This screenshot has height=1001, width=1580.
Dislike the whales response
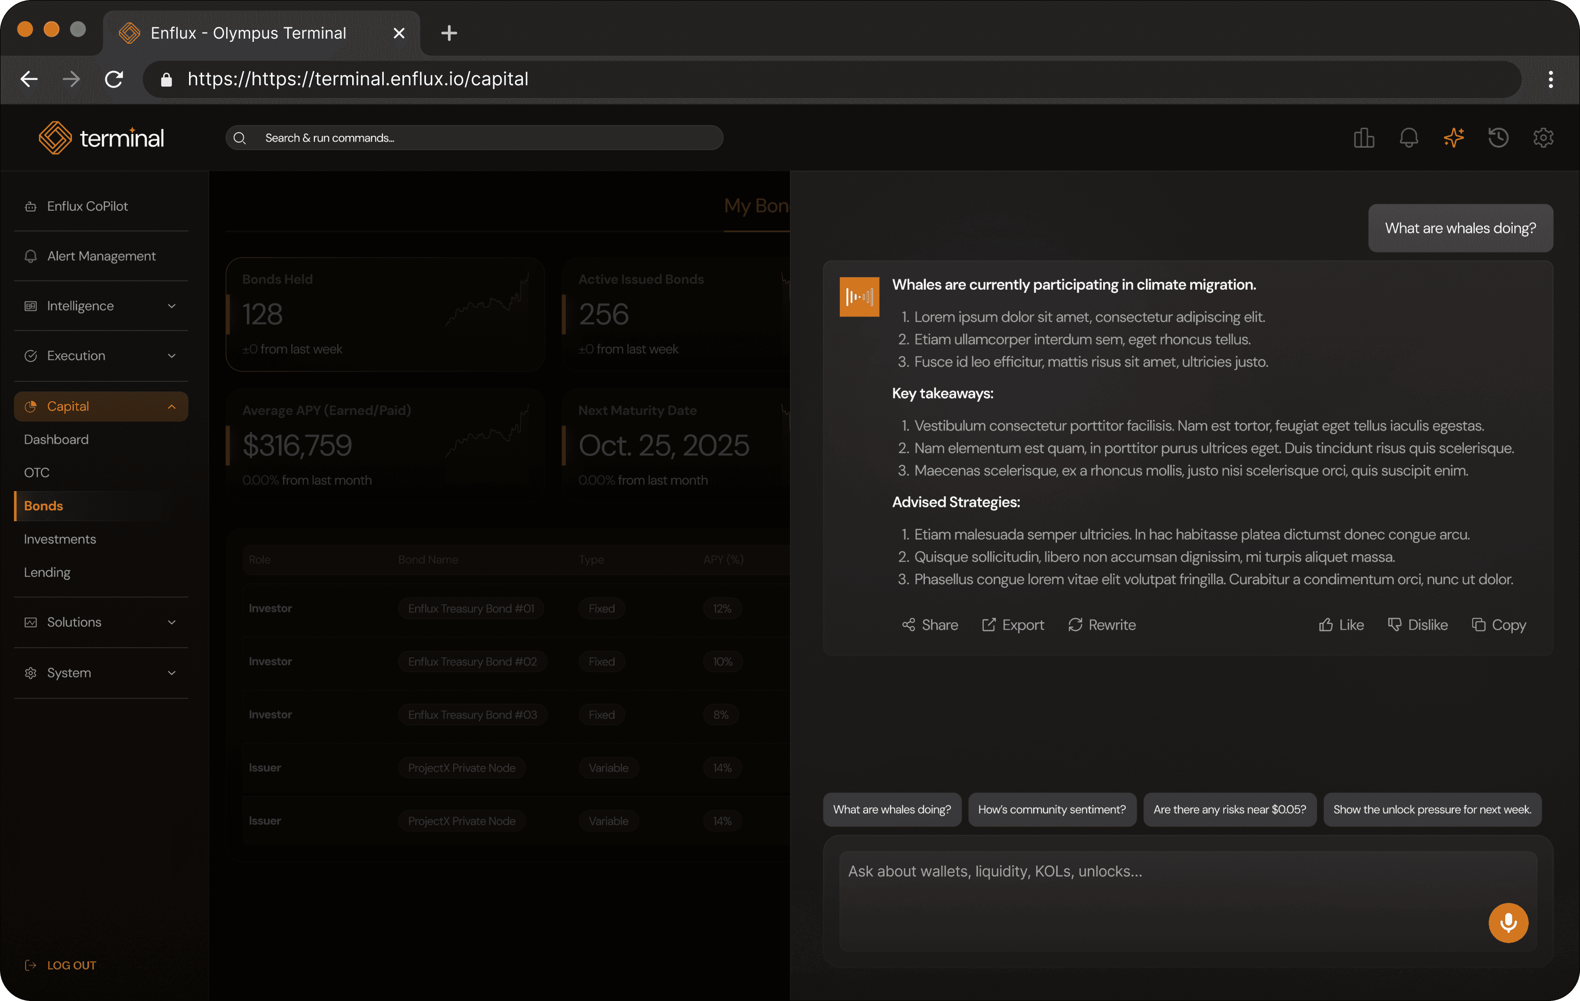(x=1418, y=625)
